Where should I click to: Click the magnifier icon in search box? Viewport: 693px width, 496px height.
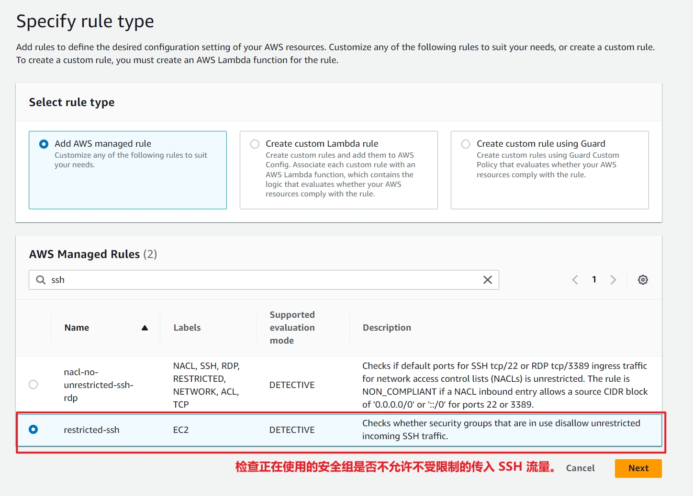click(41, 280)
